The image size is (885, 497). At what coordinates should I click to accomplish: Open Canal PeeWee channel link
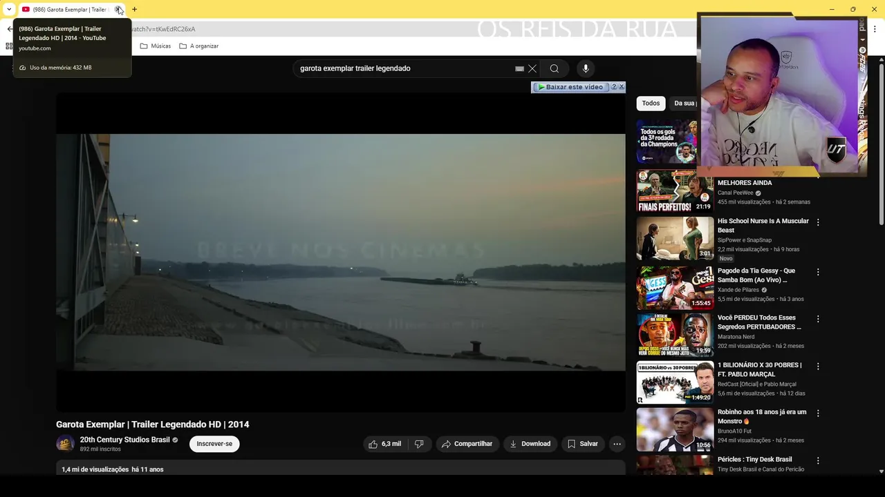pyautogui.click(x=736, y=193)
